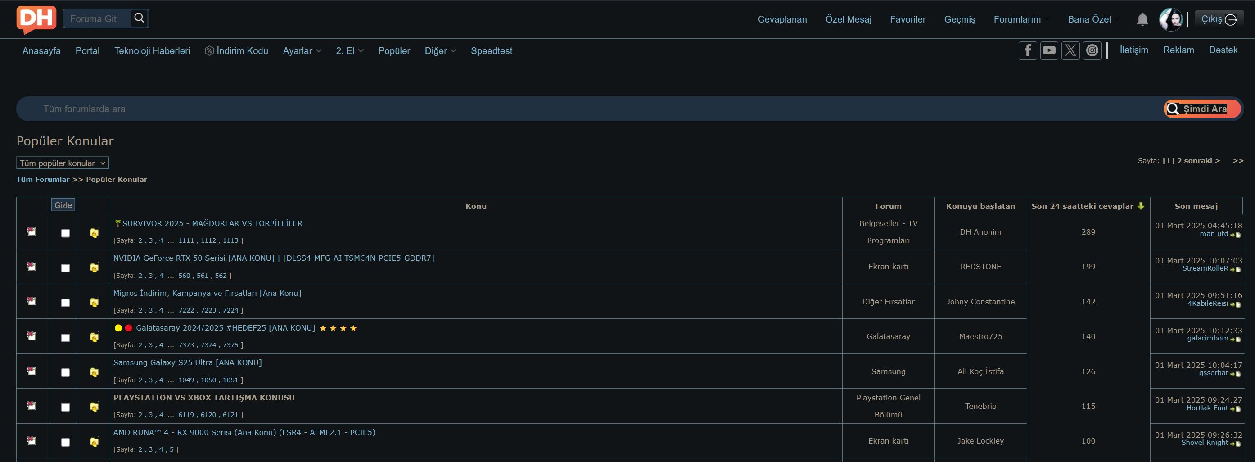Click the sonraki > pagination link
This screenshot has height=462, width=1255.
point(1202,160)
